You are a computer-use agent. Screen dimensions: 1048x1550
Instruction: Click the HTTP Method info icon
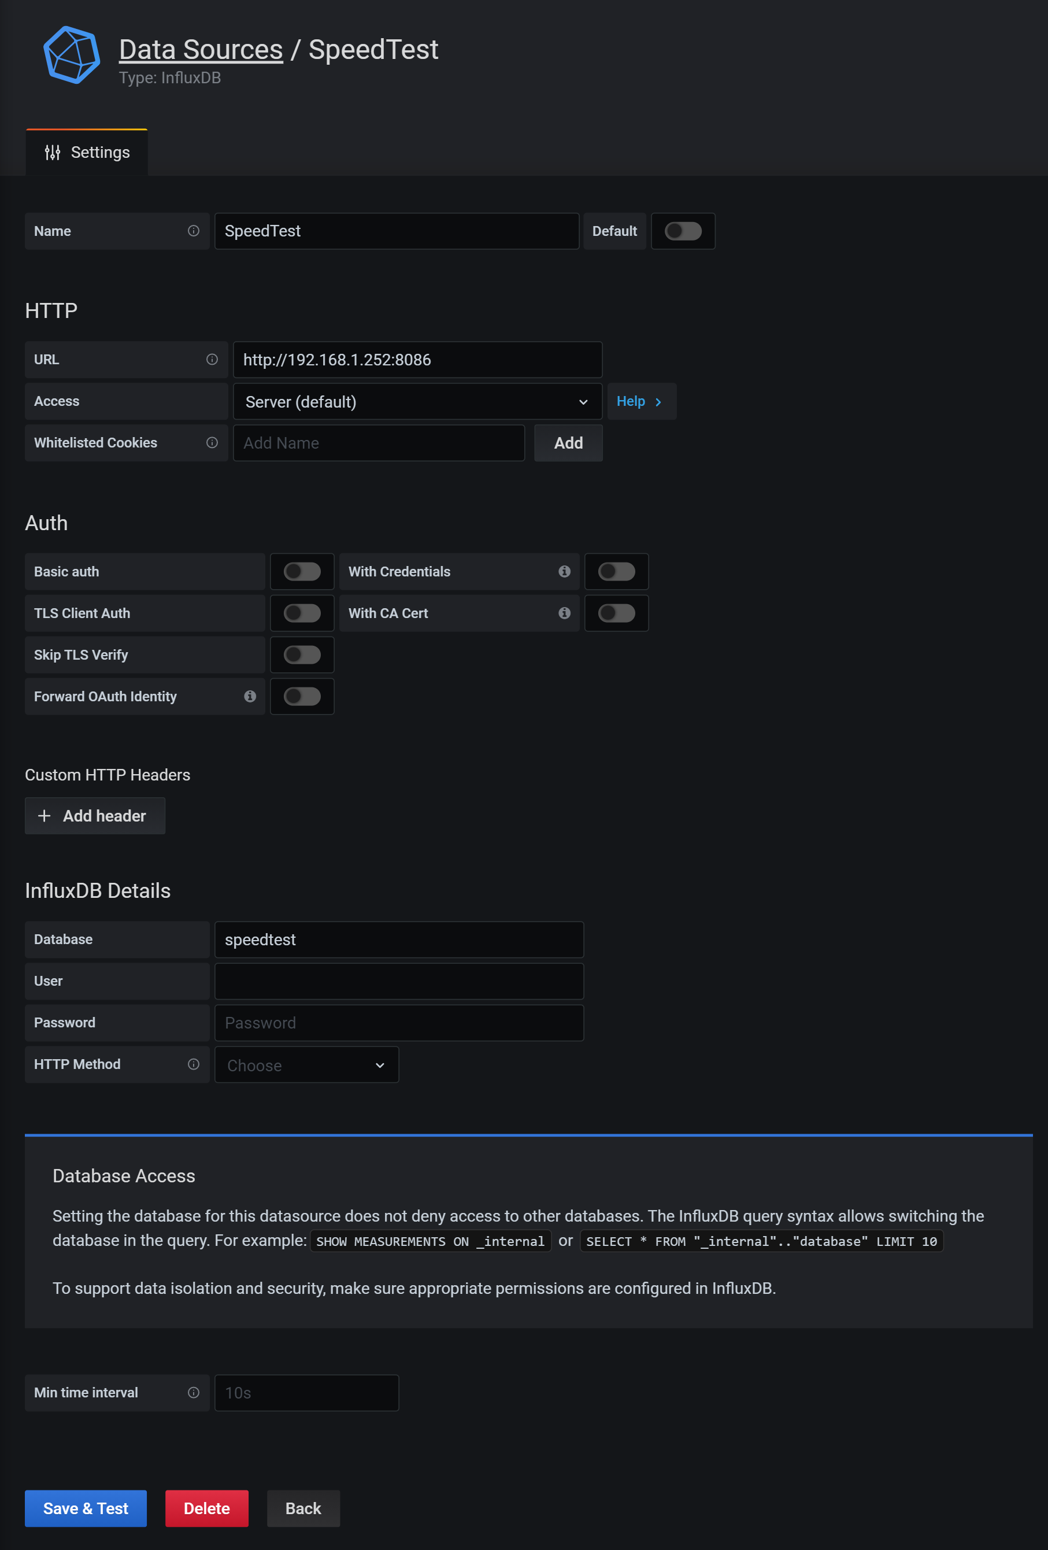(x=193, y=1064)
